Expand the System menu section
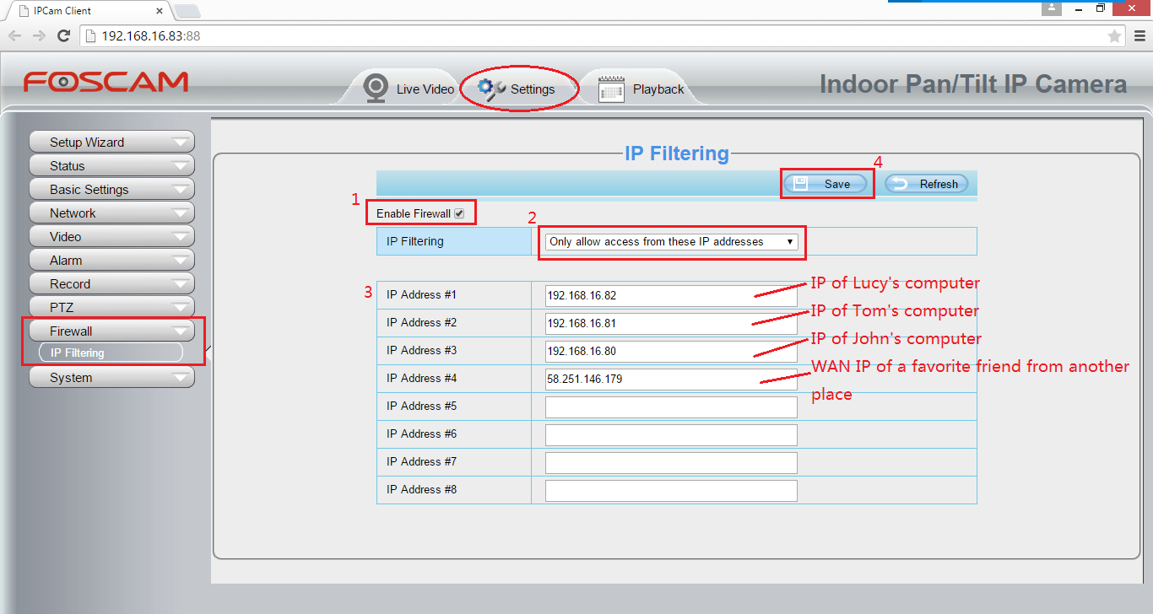Viewport: 1153px width, 614px height. point(111,378)
